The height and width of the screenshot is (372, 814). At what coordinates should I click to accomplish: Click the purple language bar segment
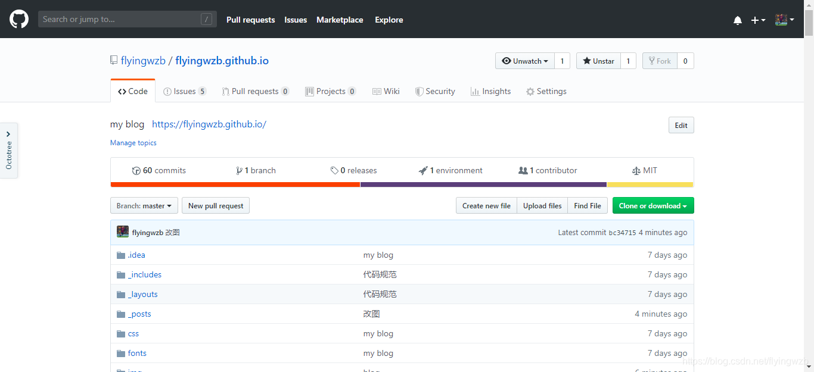point(483,185)
